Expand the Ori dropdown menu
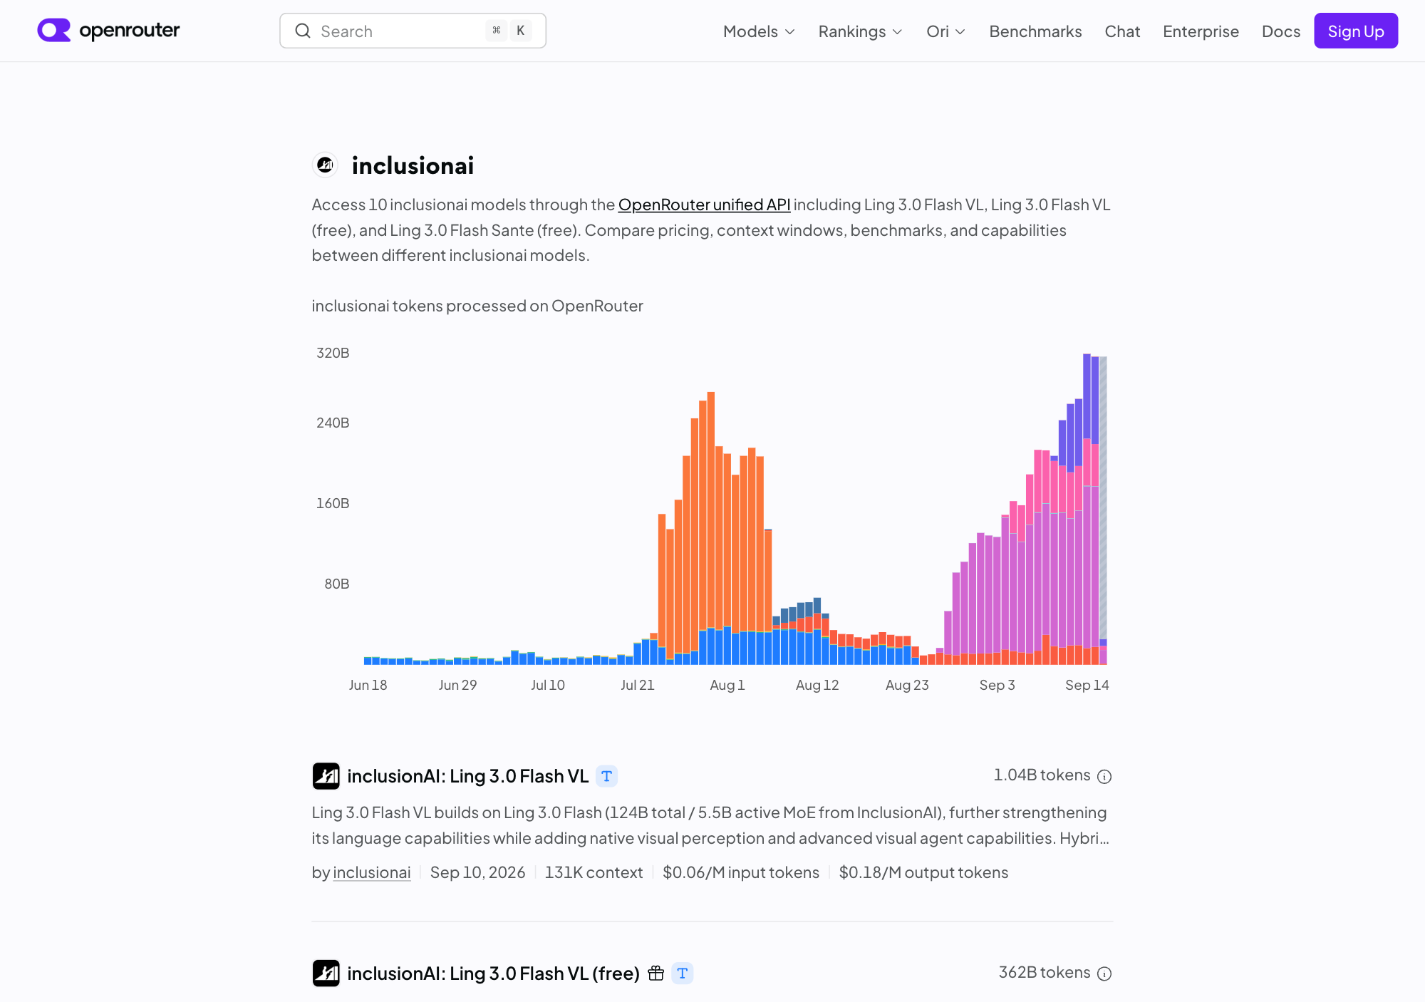1425x1002 pixels. pos(945,31)
